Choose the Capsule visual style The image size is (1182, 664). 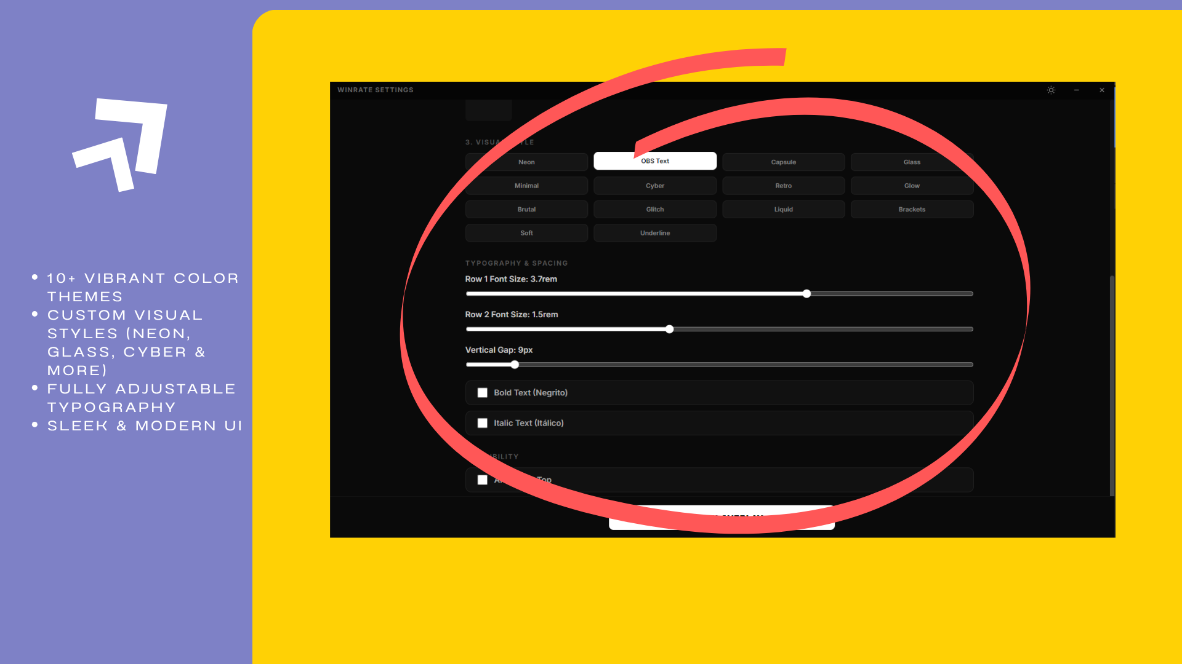[x=784, y=162]
